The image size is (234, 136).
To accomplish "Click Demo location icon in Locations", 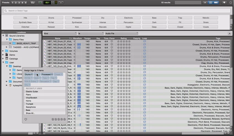I will pos(7,55).
